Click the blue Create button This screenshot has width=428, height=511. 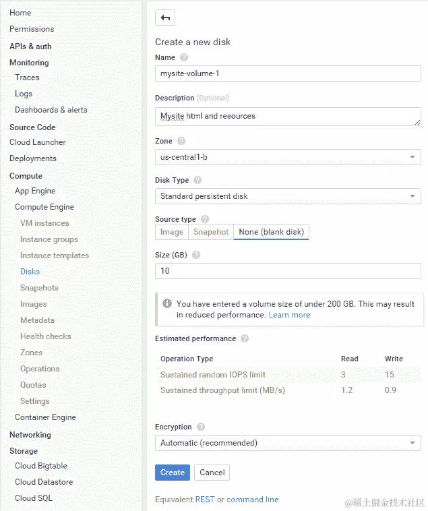173,473
